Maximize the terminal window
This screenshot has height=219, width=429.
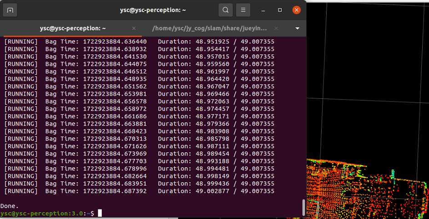pyautogui.click(x=280, y=10)
